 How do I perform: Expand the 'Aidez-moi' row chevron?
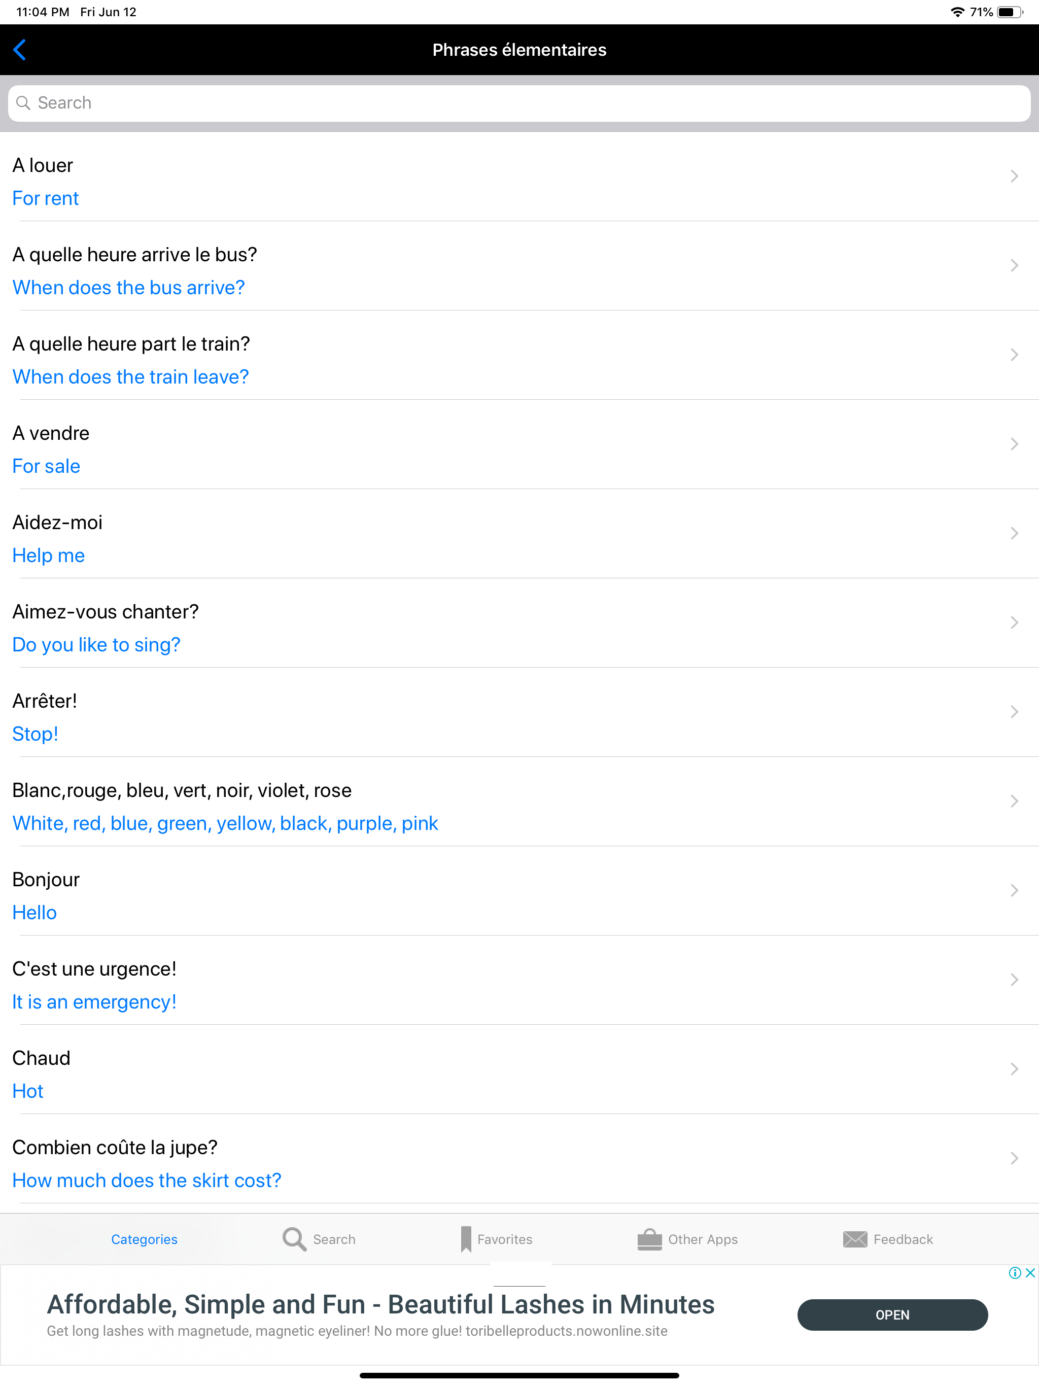pos(1014,533)
